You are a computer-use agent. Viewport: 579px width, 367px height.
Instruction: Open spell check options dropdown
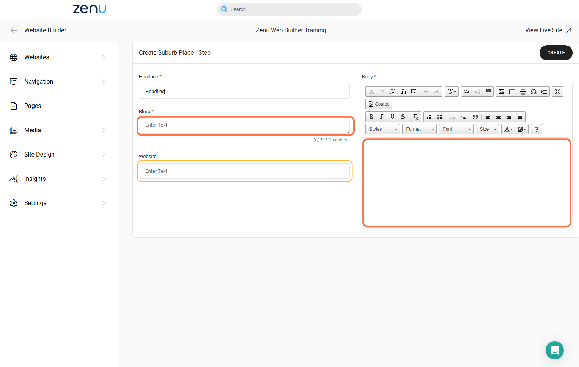pyautogui.click(x=452, y=92)
